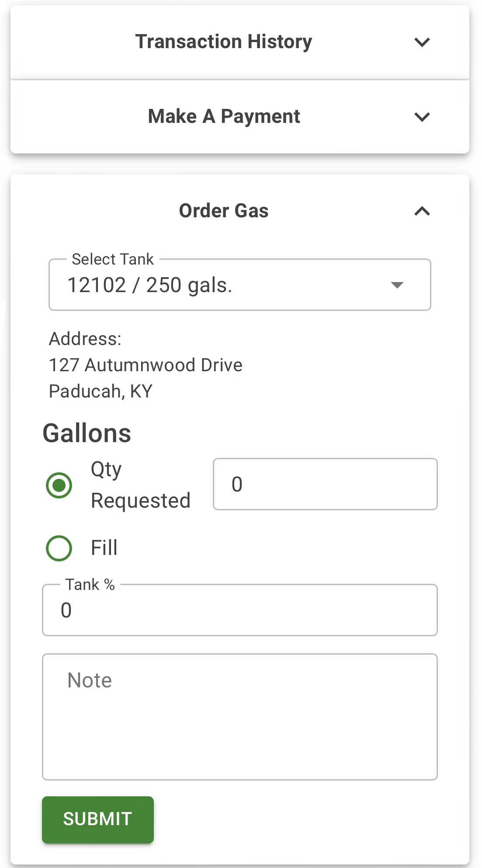Click into the Tank % input field

pos(239,610)
